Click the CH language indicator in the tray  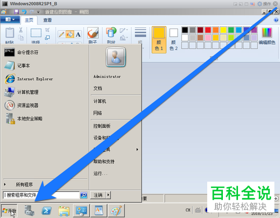[188, 210]
